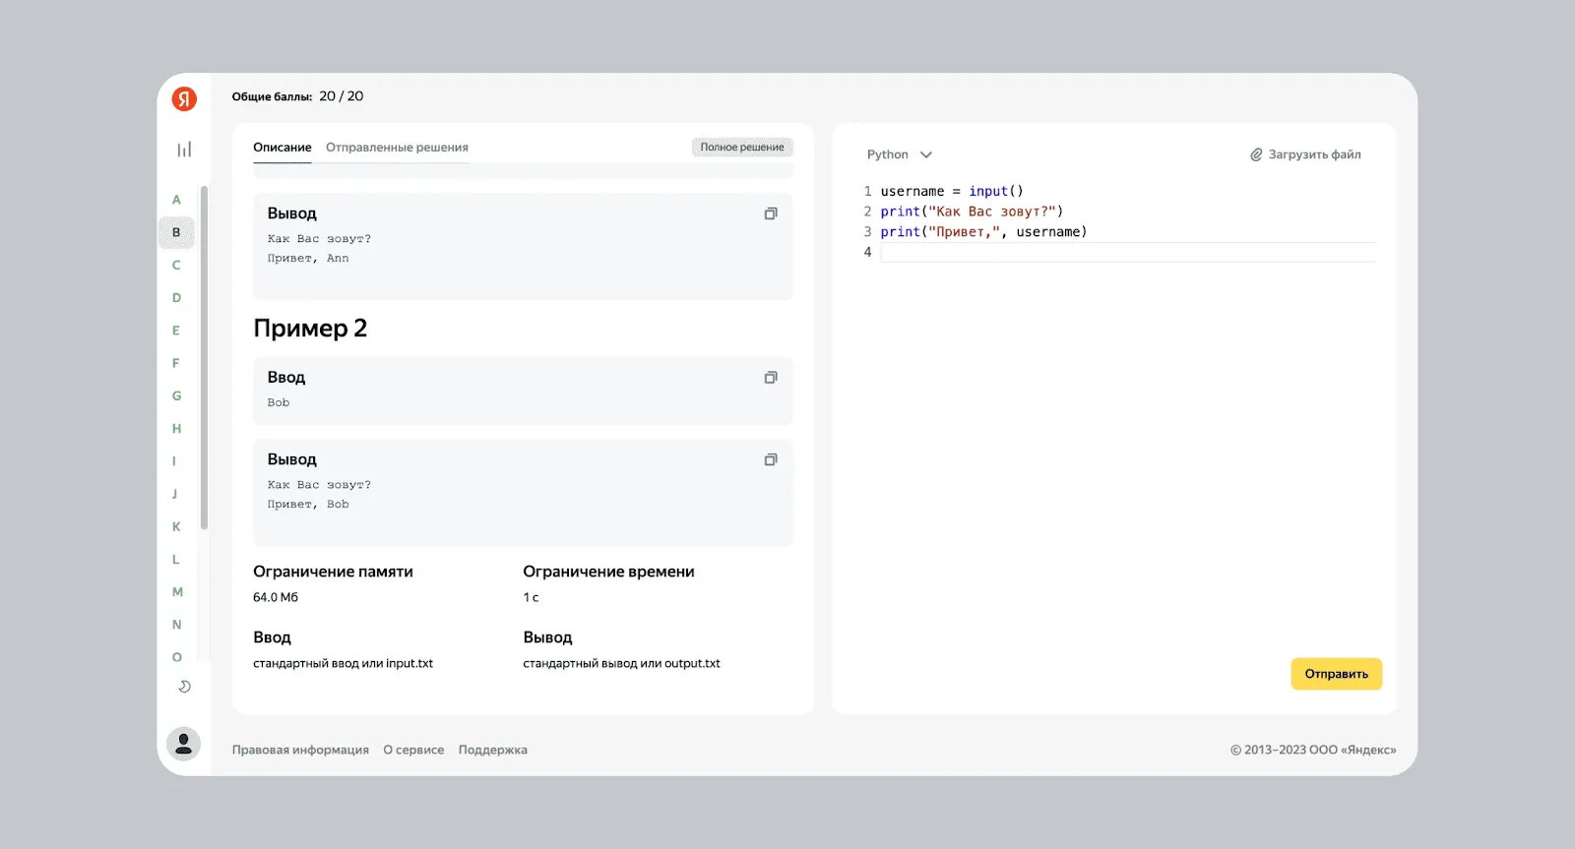The image size is (1575, 849).
Task: Select problem M in the sidebar
Action: pyautogui.click(x=177, y=592)
